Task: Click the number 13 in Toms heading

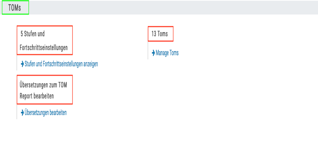Action: 154,34
